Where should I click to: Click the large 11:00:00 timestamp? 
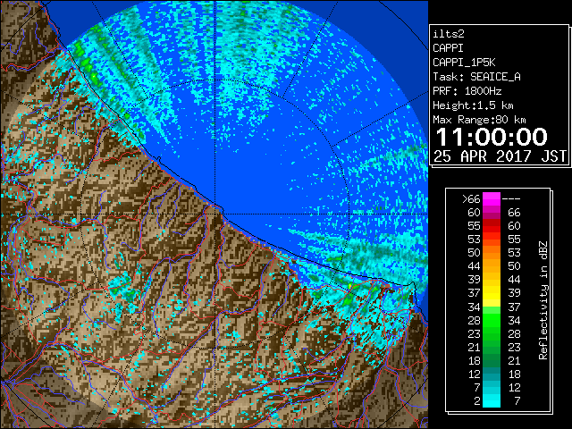pos(492,137)
